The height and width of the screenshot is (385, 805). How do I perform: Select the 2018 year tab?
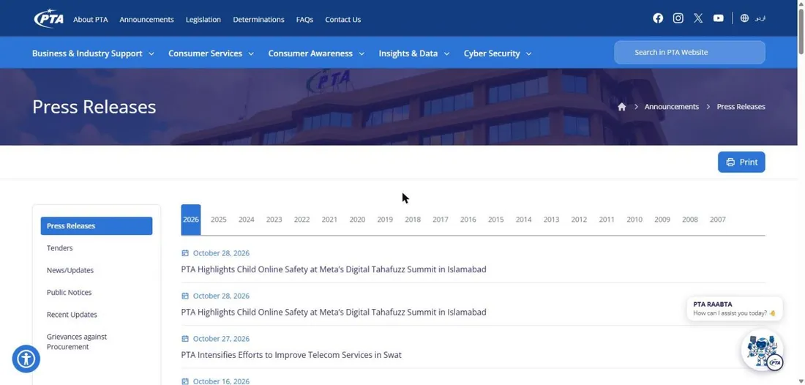[x=413, y=220]
